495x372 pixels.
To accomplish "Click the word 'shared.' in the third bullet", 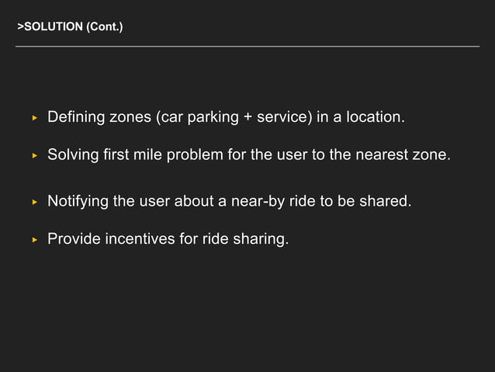I will coord(386,201).
